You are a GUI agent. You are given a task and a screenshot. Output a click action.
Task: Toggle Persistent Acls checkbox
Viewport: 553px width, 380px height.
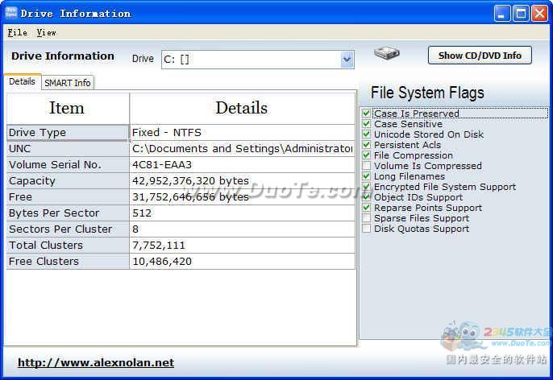tap(367, 145)
